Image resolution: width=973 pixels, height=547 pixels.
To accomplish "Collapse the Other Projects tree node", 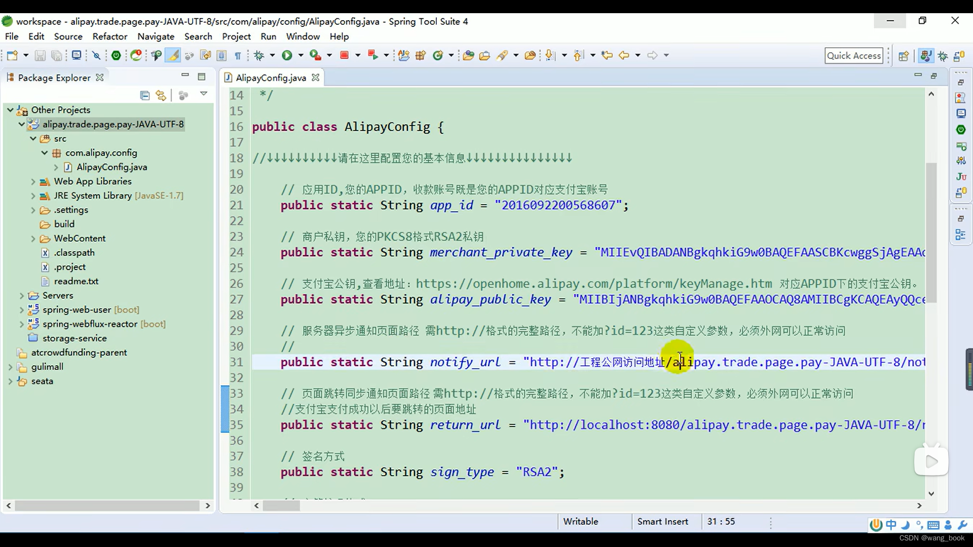I will pos(10,109).
